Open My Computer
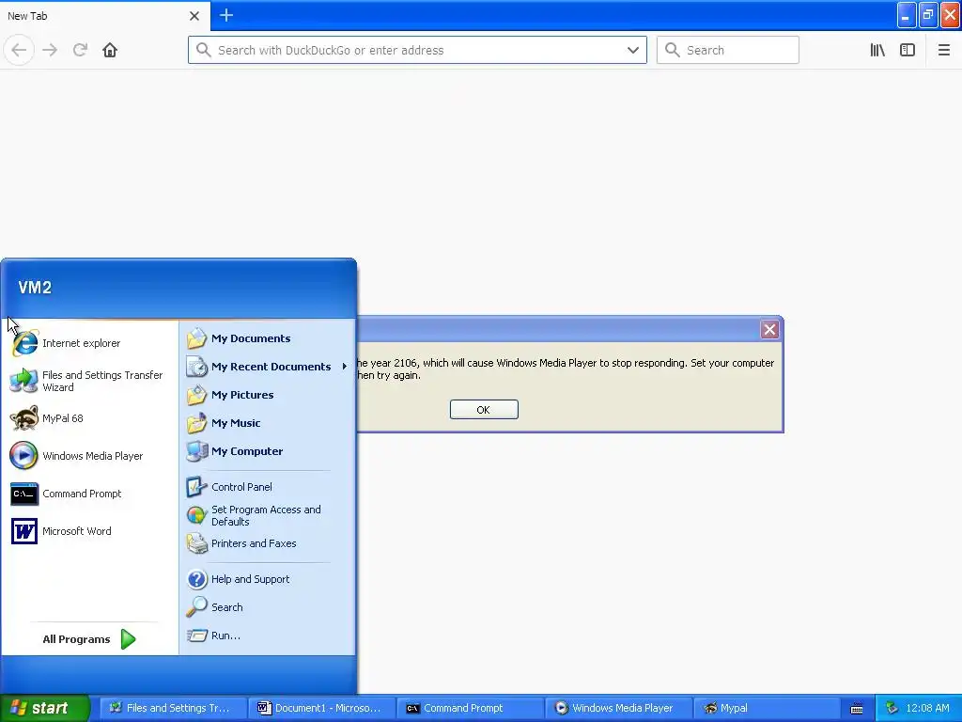 point(247,451)
